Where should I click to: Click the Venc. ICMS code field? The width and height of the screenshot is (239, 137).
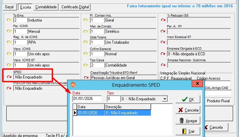(x=20, y=54)
